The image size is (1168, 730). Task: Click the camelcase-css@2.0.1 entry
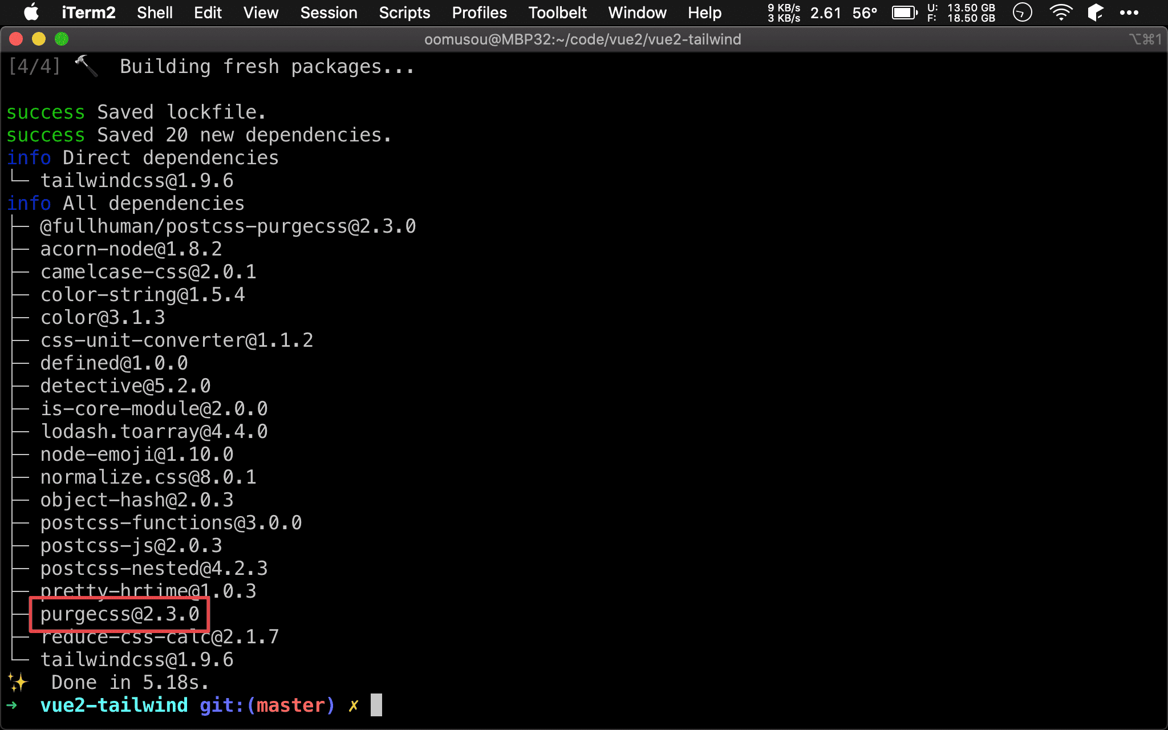point(148,272)
